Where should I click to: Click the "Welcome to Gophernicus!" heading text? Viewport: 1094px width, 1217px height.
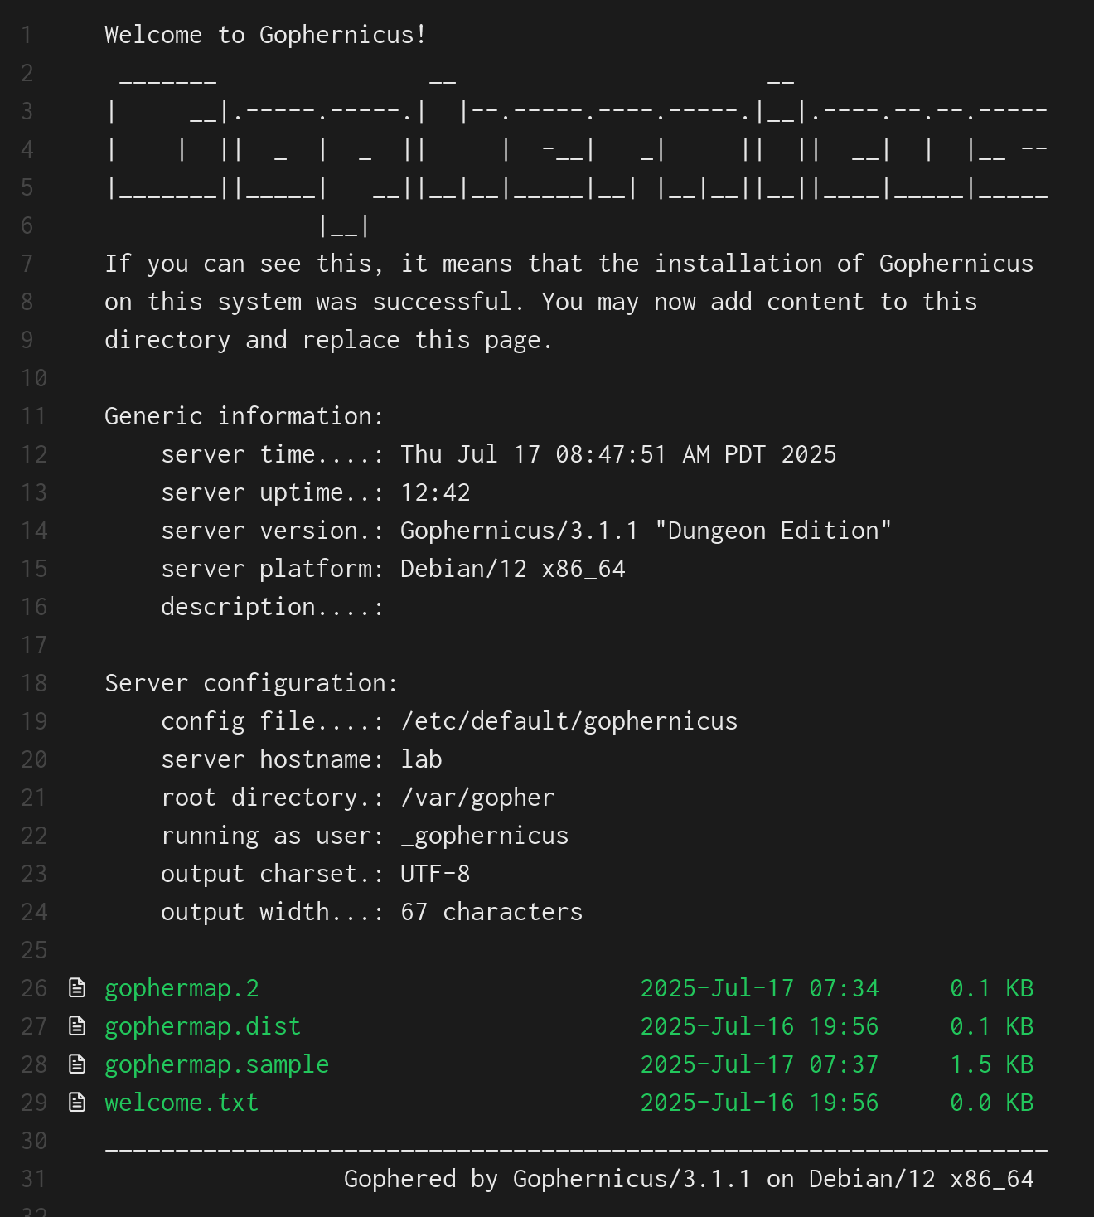pos(265,35)
